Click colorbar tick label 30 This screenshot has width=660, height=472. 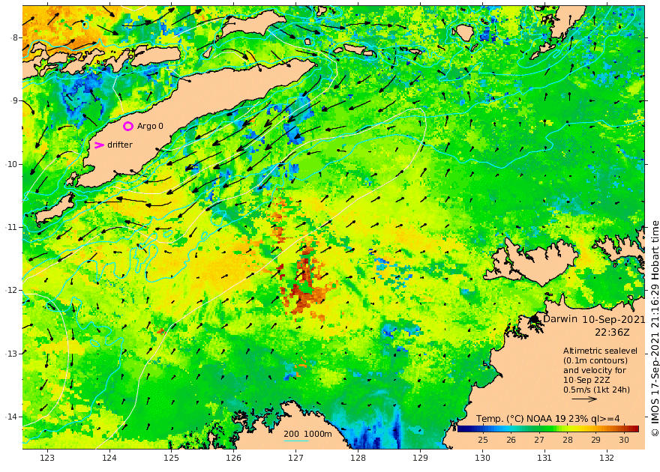click(x=624, y=440)
